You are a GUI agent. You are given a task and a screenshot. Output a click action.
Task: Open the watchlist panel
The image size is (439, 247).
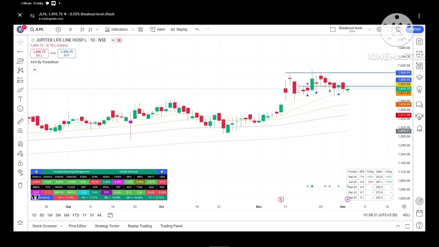[419, 42]
